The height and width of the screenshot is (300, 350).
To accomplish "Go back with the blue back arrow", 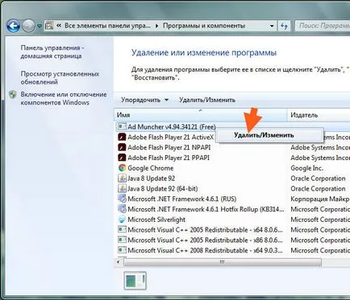I will 14,26.
